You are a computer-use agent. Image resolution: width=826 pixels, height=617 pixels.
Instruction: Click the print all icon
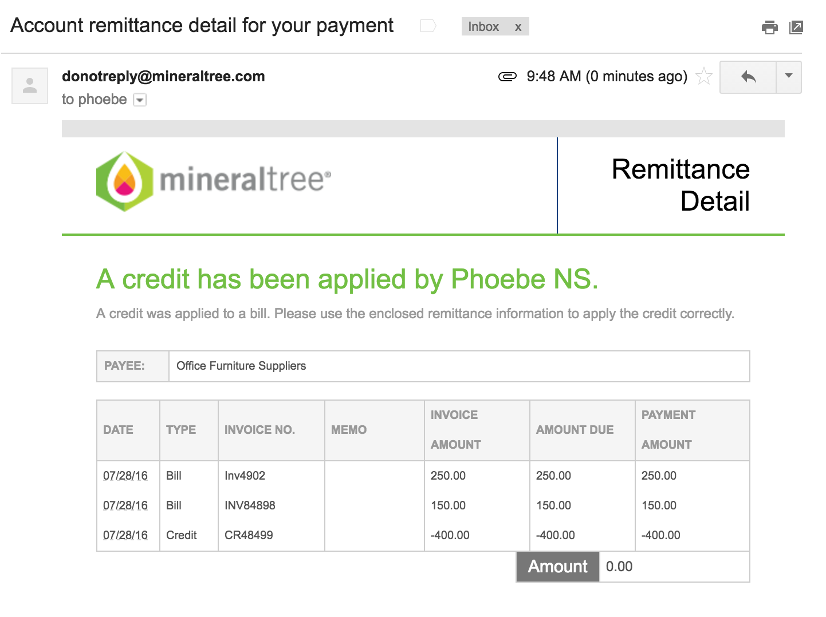[769, 27]
